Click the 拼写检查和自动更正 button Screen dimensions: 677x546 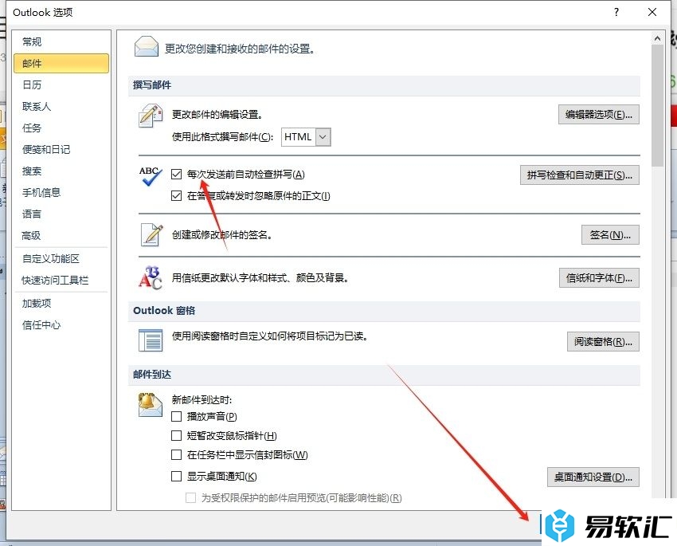[x=579, y=175]
